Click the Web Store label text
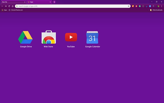The height and width of the screenshot is (103, 164). 48,47
